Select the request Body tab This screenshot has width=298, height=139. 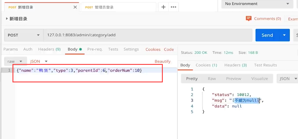click(75, 49)
